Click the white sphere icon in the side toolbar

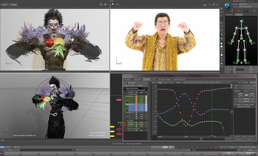click(222, 55)
